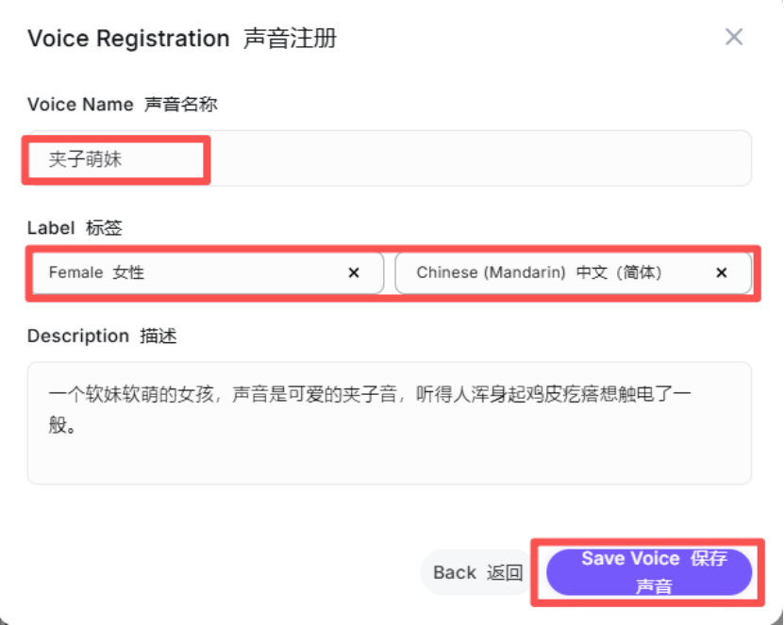This screenshot has height=625, width=784.
Task: Click the description text about 夹子音
Action: coord(377,393)
